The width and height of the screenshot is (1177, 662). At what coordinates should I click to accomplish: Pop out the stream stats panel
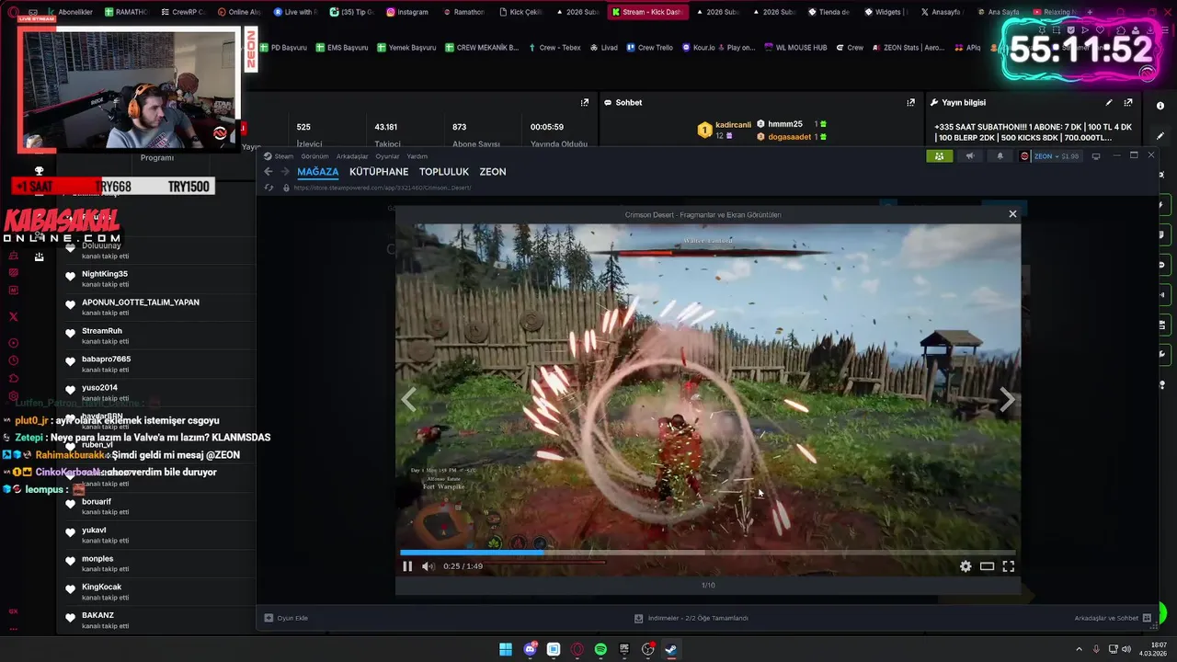point(585,103)
